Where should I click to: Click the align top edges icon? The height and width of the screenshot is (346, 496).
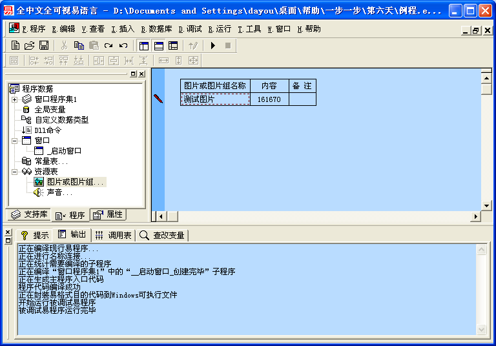(63, 61)
